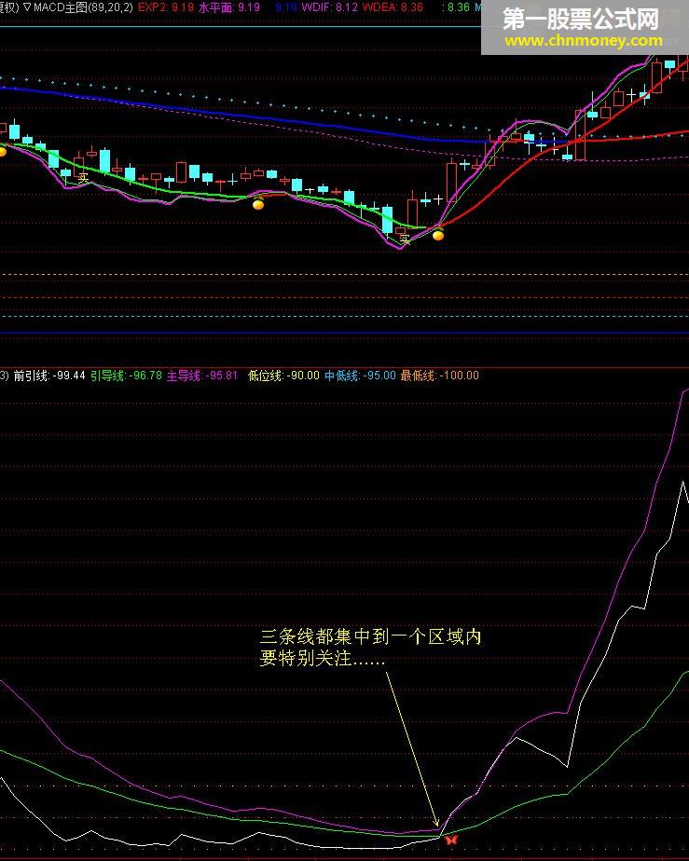Click the WDIF: 8.12 reading
The width and height of the screenshot is (689, 861).
(330, 7)
